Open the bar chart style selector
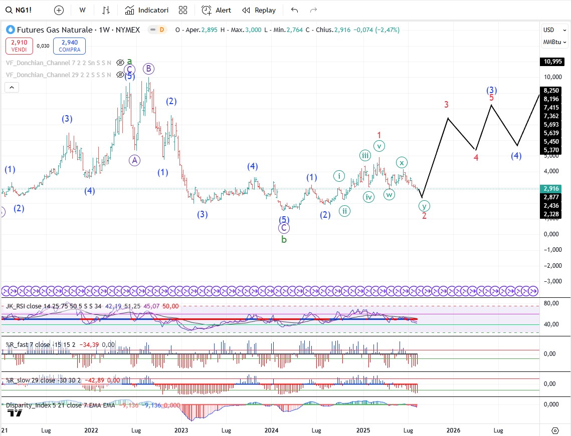 [x=106, y=10]
